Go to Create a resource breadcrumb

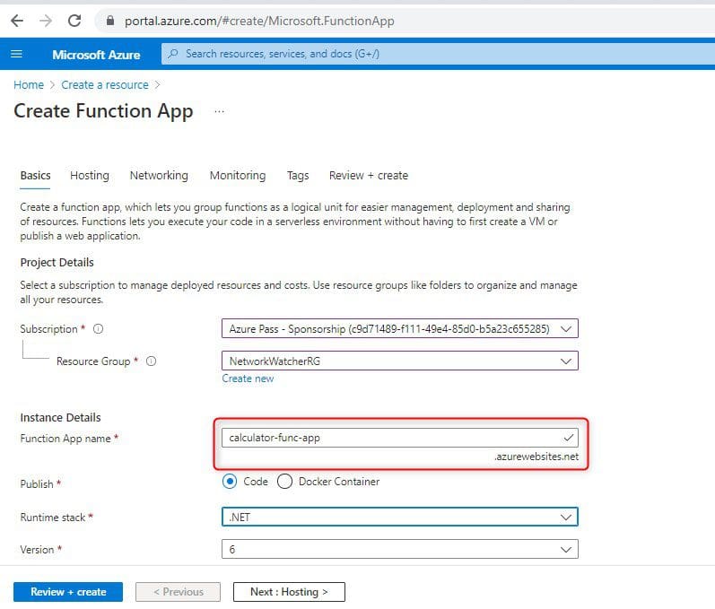[x=105, y=85]
